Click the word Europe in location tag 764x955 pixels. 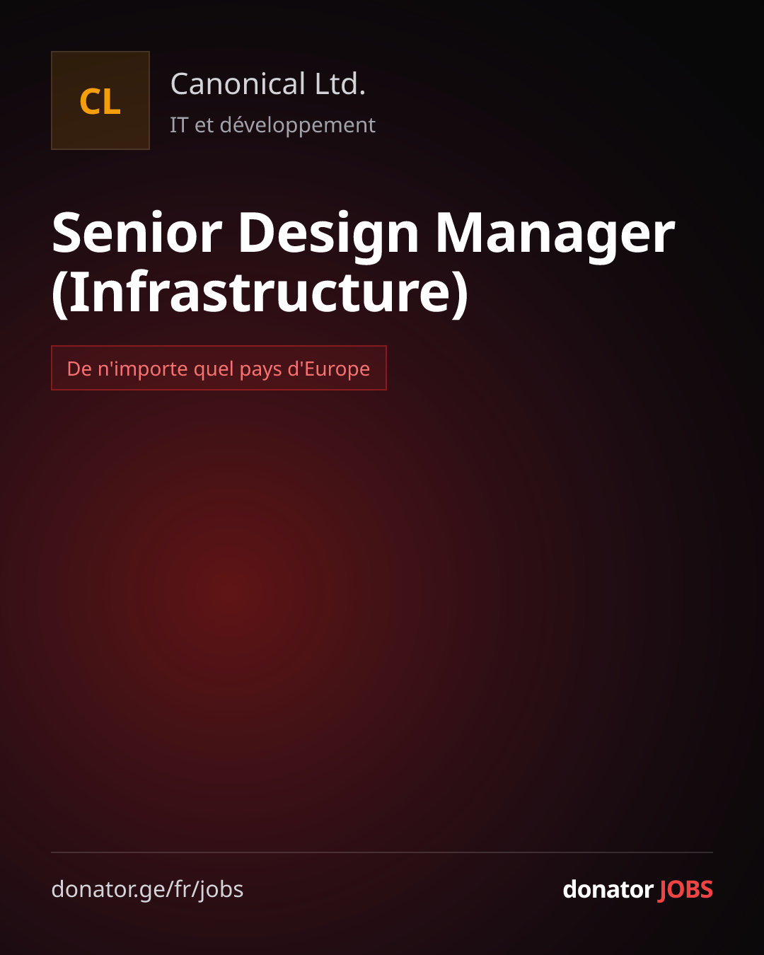[x=337, y=369]
